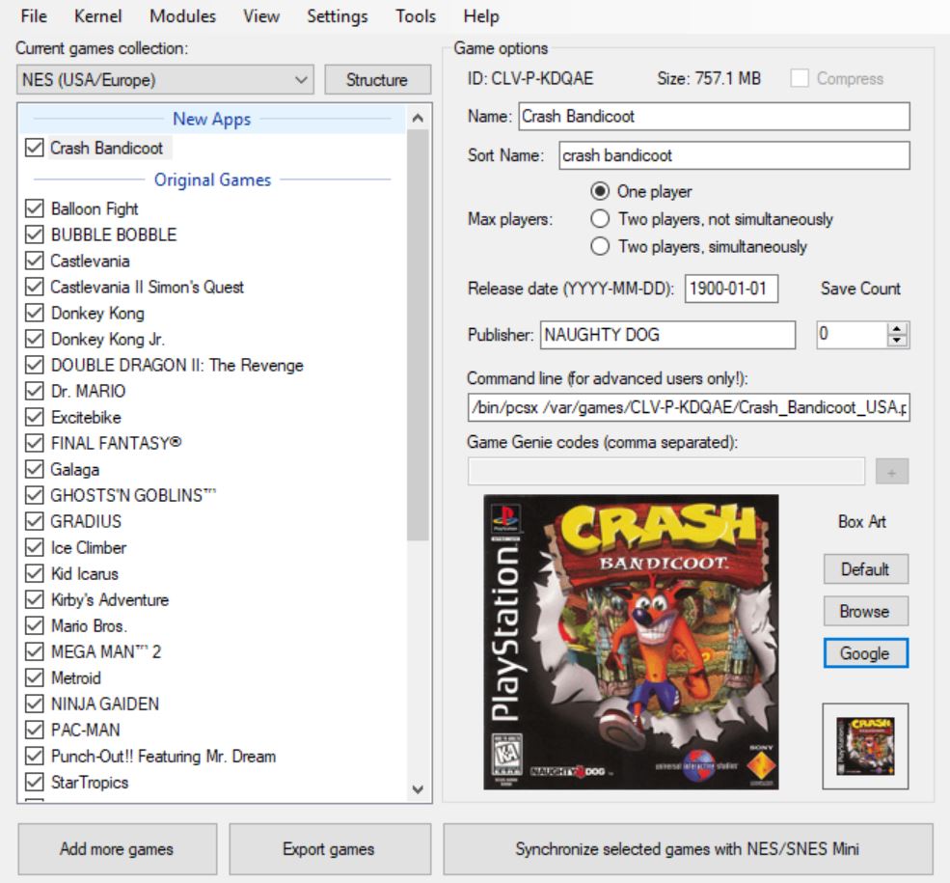
Task: Select Castlevania II Simon's Quest entry
Action: click(x=148, y=287)
